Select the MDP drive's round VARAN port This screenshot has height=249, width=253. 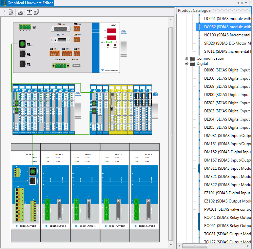pos(33,171)
